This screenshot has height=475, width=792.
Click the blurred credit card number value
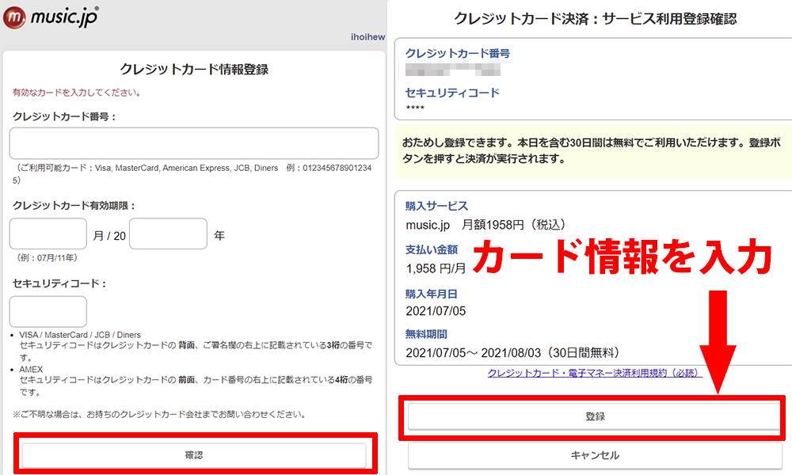point(453,69)
